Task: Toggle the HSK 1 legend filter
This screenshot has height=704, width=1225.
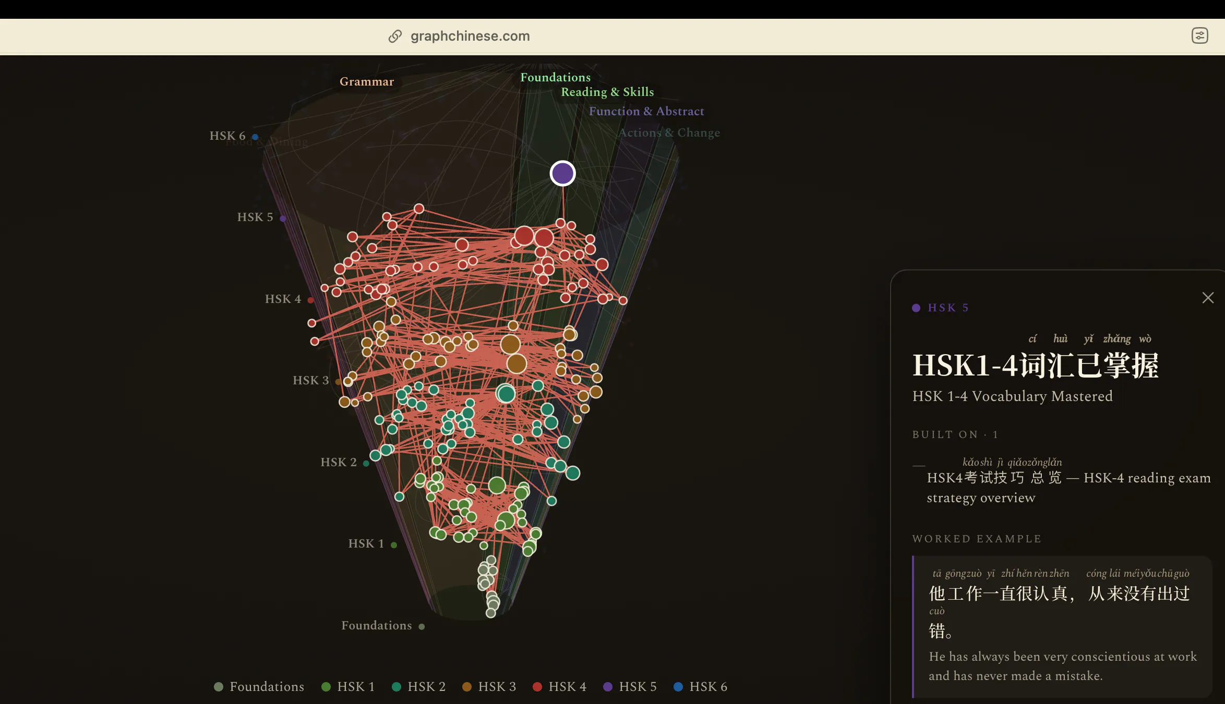Action: coord(348,687)
